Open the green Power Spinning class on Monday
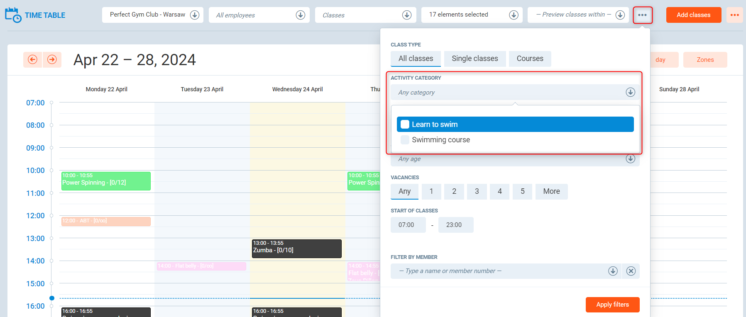 pos(106,181)
